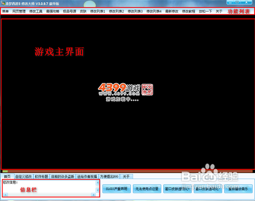Image resolution: width=255 pixels, height=201 pixels.
Task: Switch to the 软件标题 tab
Action: (41, 177)
